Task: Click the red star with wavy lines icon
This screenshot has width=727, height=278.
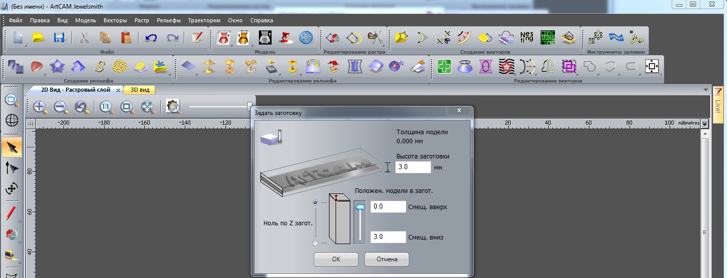Action: 507,66
